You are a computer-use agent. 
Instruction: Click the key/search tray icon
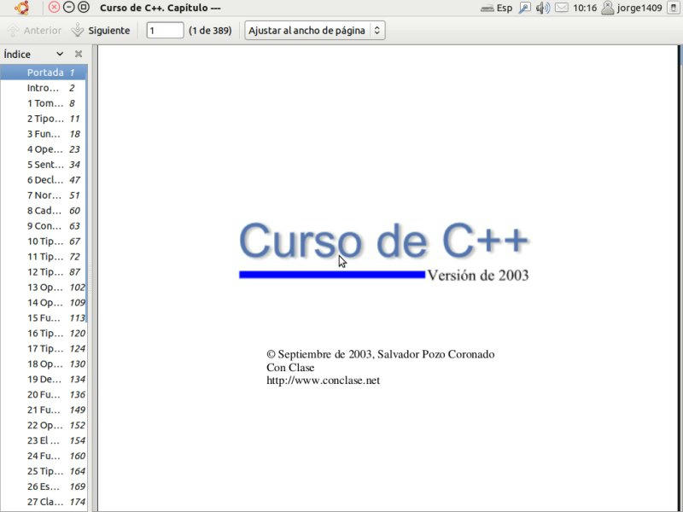(525, 8)
